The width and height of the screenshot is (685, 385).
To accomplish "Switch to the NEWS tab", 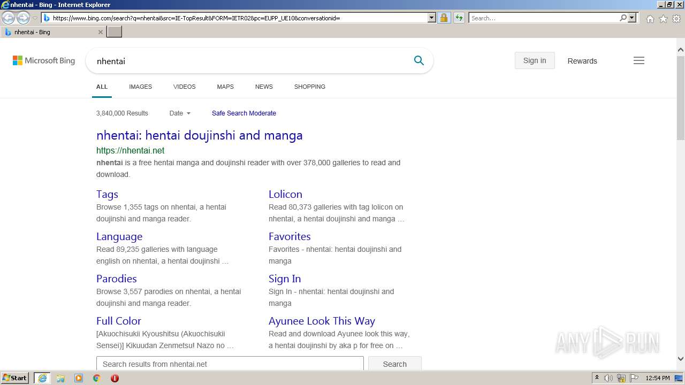I will click(264, 87).
